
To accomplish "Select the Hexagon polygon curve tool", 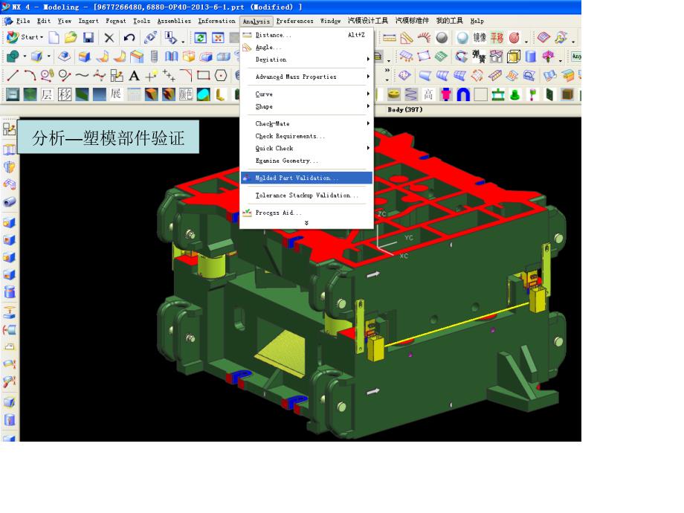I will click(x=221, y=75).
